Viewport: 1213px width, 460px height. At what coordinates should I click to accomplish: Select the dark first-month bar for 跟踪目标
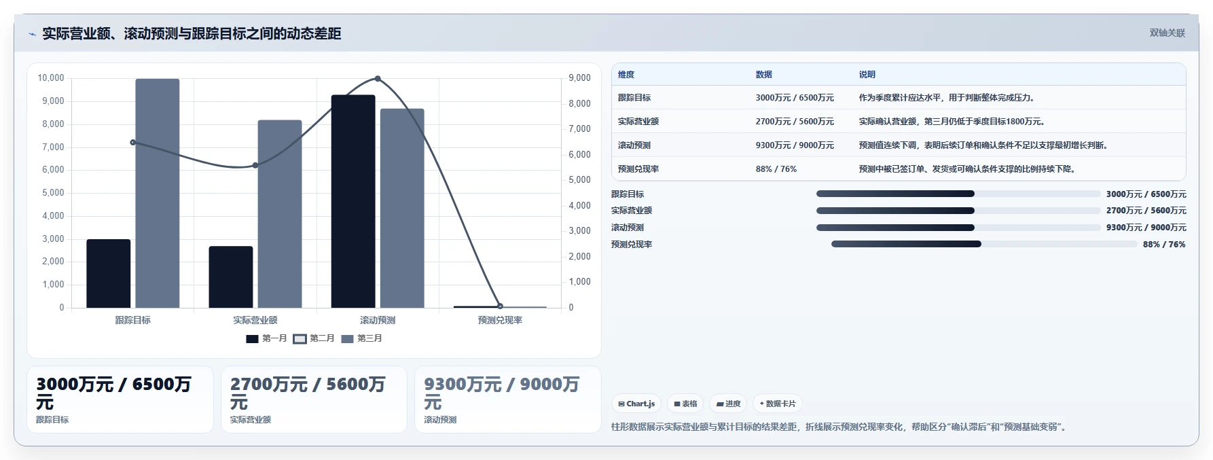tap(109, 273)
